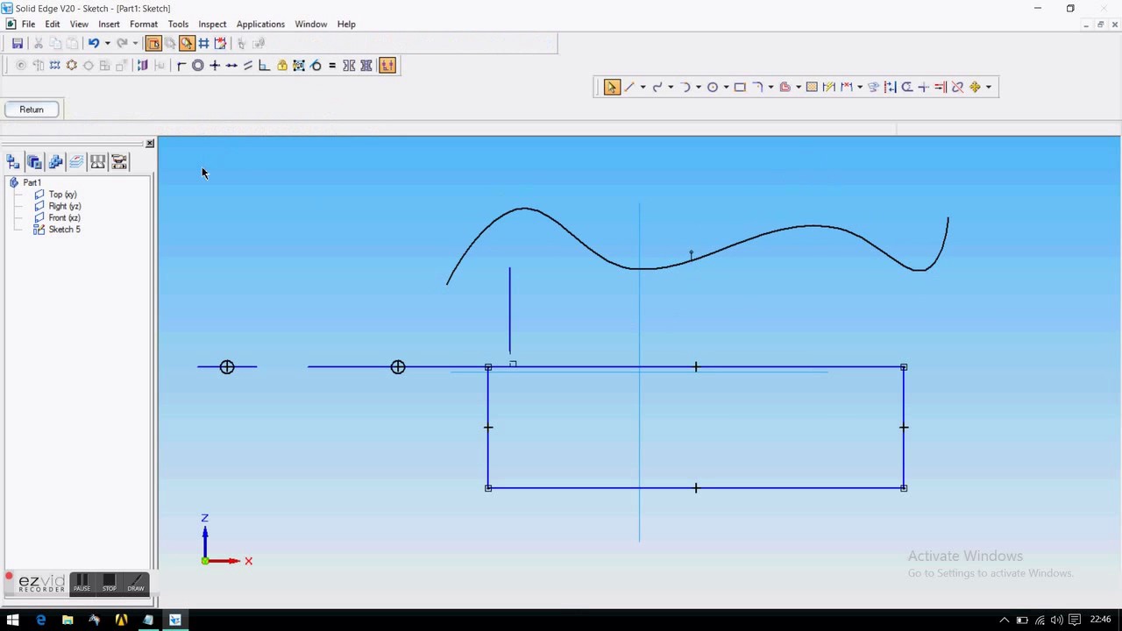Image resolution: width=1122 pixels, height=631 pixels.
Task: Click the sketch page with red star icon
Action: pos(220,43)
